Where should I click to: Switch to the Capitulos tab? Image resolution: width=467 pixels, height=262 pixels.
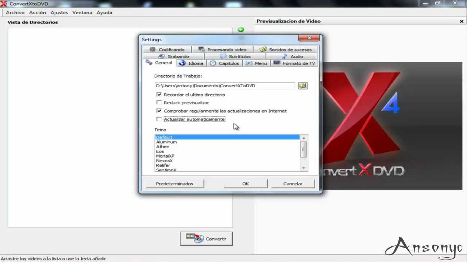click(225, 63)
